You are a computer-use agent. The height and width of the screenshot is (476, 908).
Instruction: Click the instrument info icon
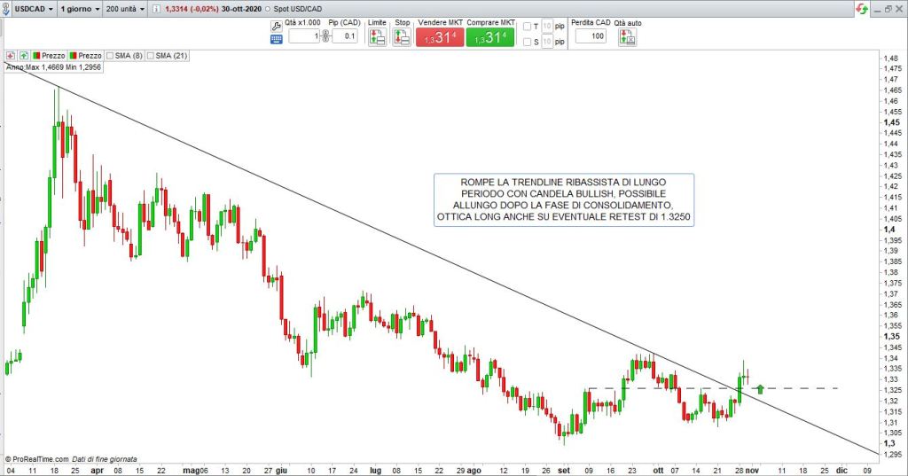coord(156,9)
